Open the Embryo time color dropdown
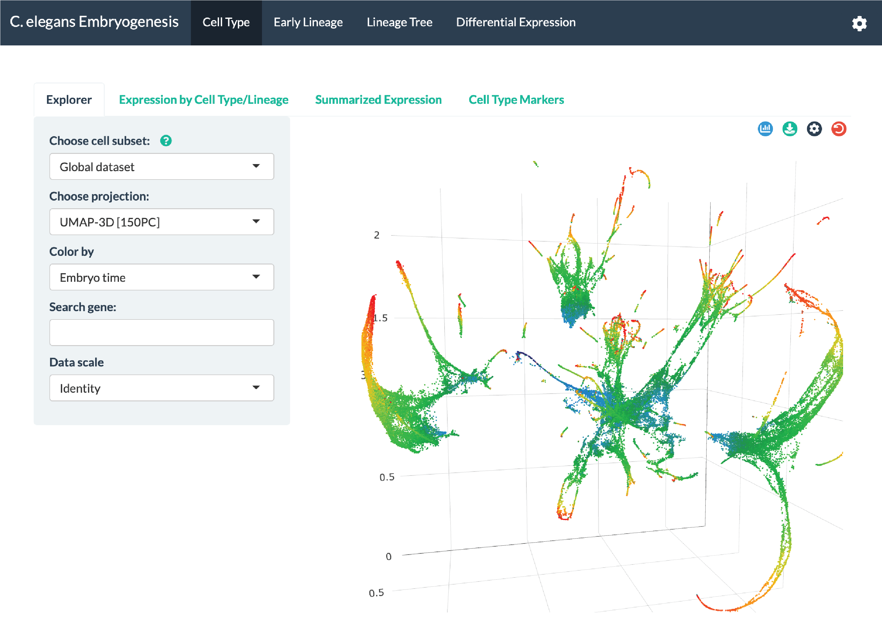The image size is (882, 630). point(161,277)
